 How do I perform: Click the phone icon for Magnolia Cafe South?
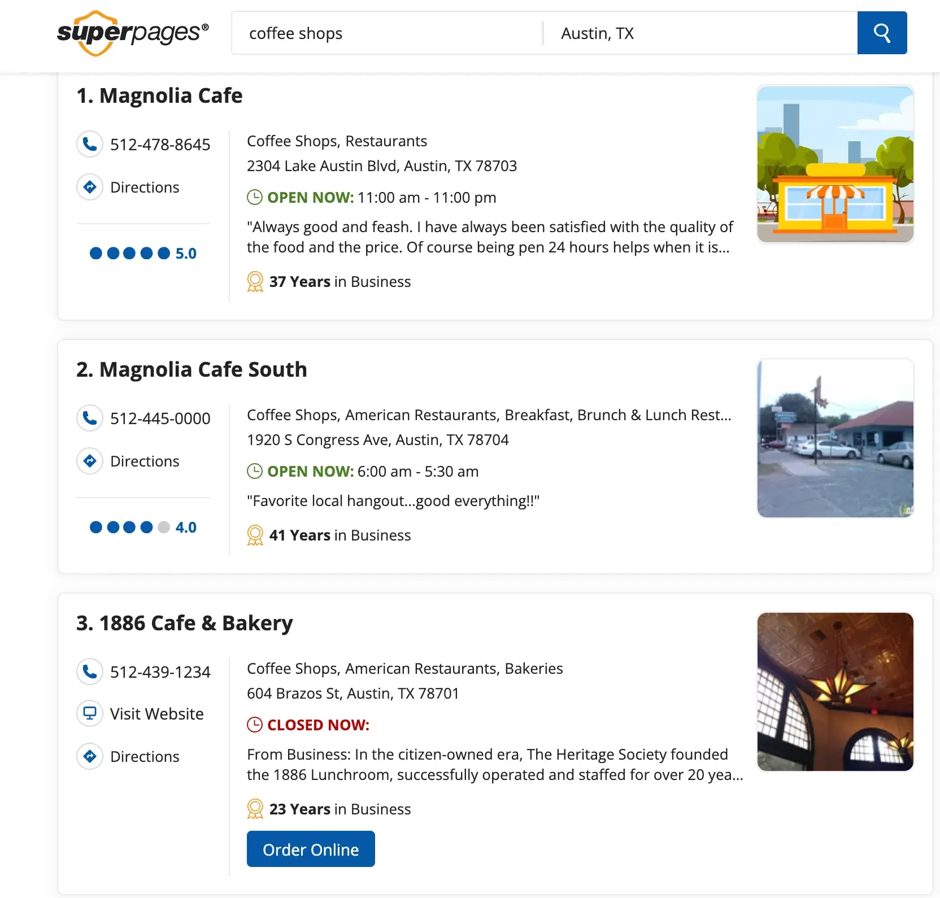(90, 418)
